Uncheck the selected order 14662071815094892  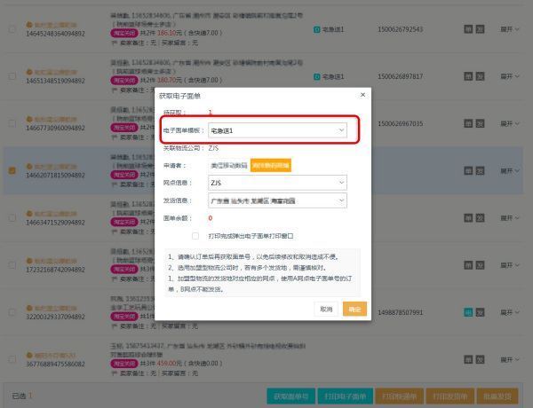point(12,171)
